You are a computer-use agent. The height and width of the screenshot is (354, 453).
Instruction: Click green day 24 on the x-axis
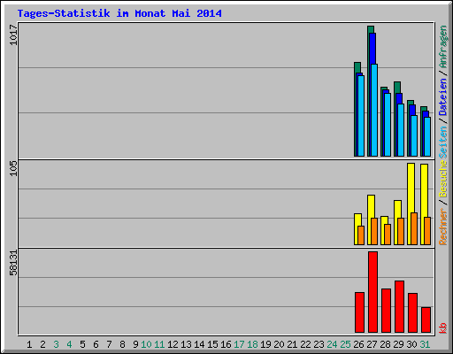(332, 344)
